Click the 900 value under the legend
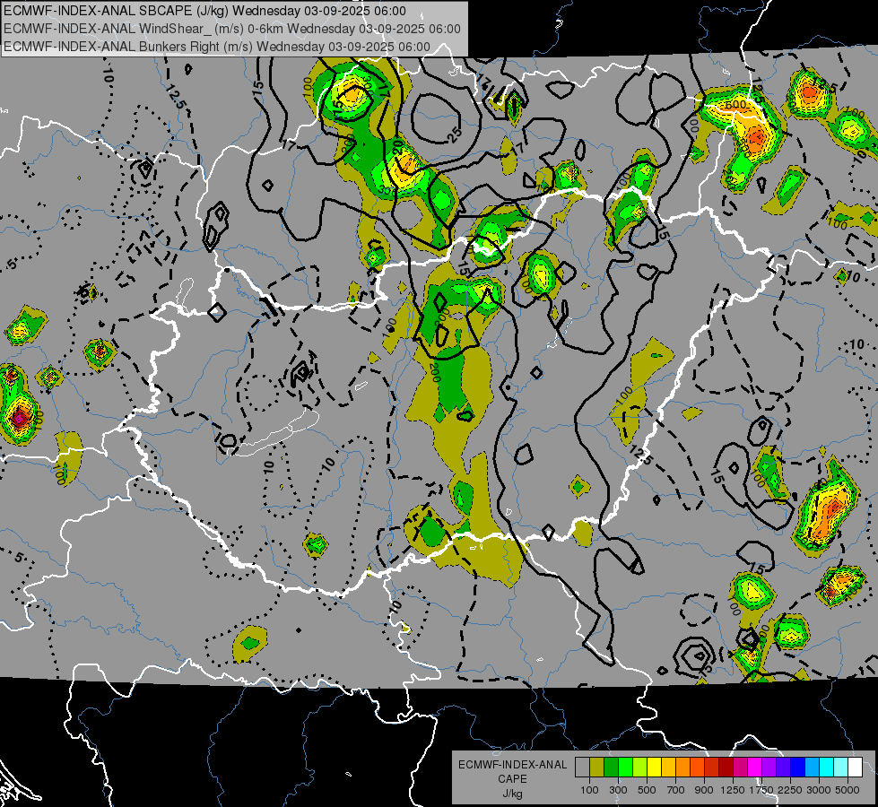 click(x=704, y=790)
